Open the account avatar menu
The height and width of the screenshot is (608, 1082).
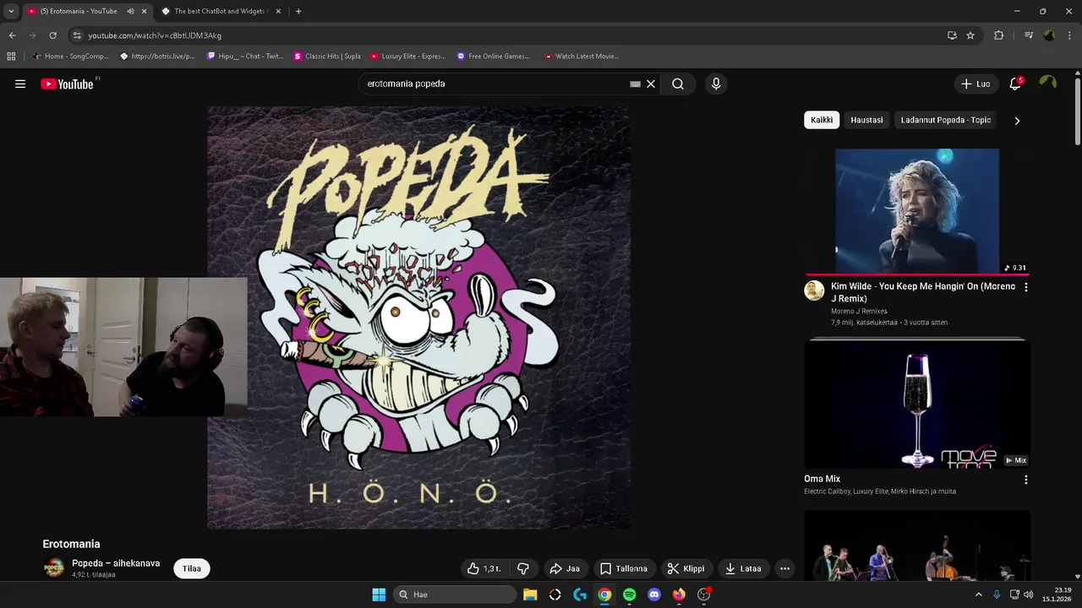click(1048, 83)
